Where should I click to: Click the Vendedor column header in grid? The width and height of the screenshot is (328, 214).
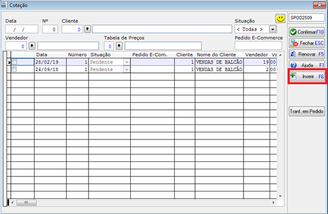257,54
